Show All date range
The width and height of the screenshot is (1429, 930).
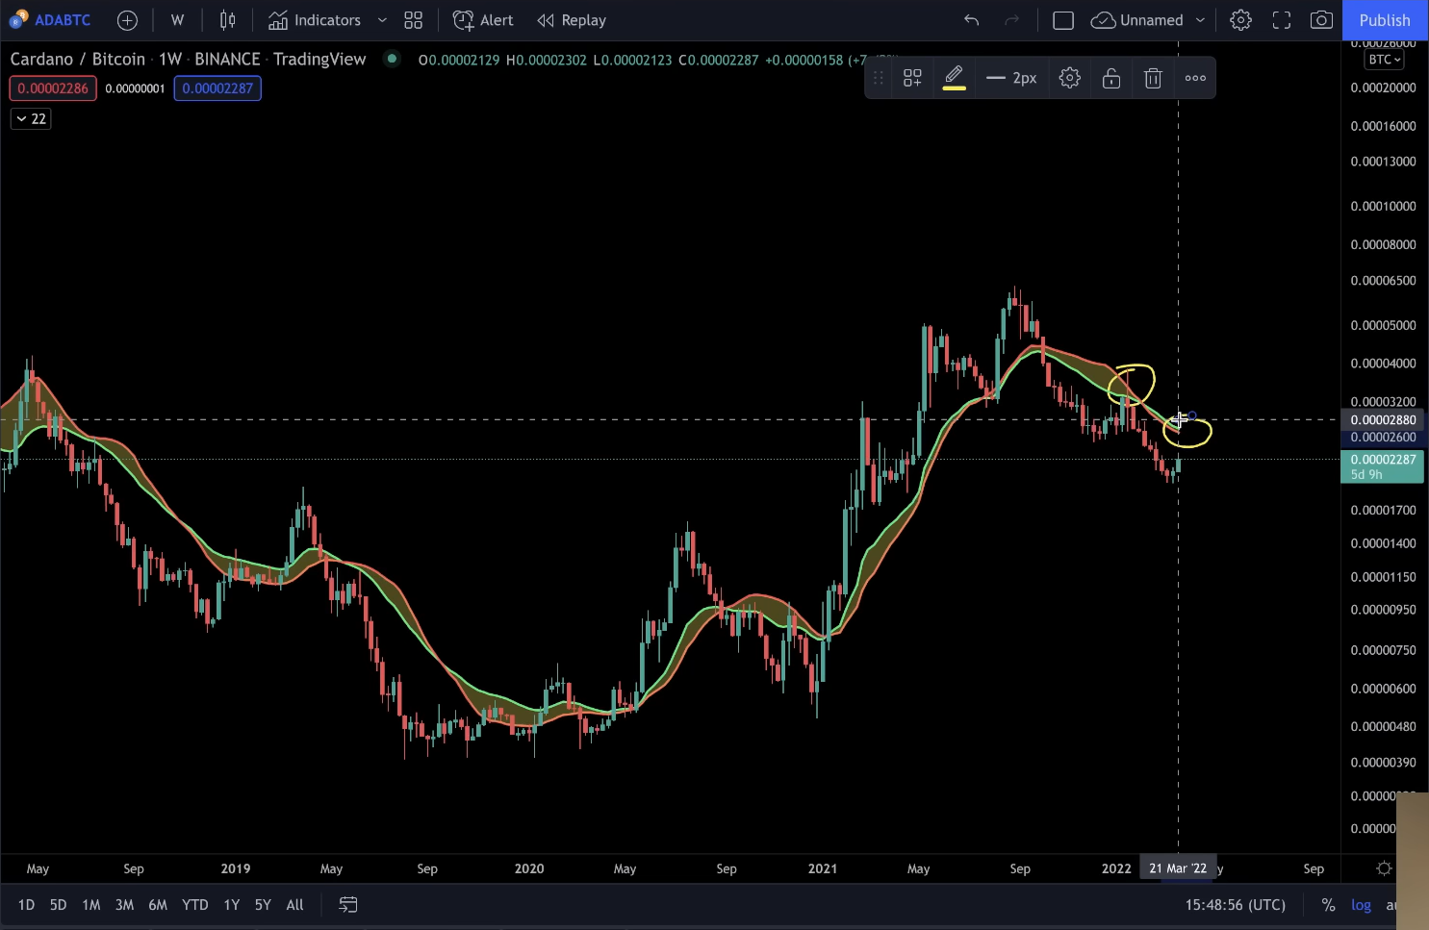294,905
